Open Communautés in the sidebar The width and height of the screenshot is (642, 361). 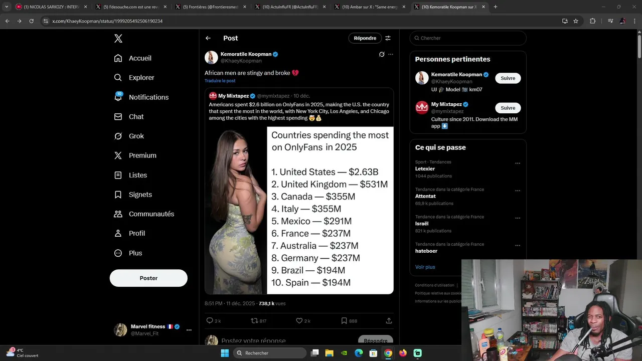point(144,214)
